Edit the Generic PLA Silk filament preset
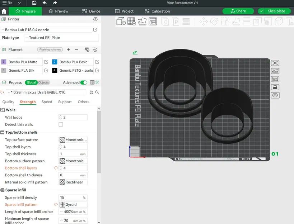The height and width of the screenshot is (224, 294). 46,70
